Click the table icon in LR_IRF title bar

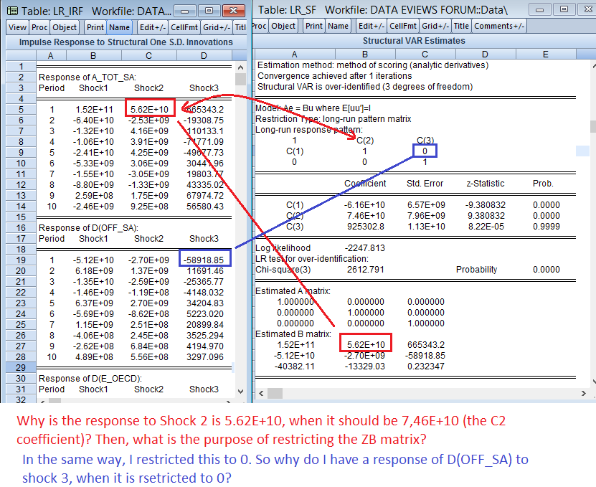[12, 11]
